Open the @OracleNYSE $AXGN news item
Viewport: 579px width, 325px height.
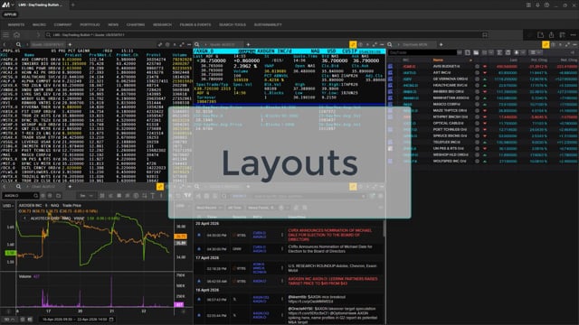tap(333, 315)
